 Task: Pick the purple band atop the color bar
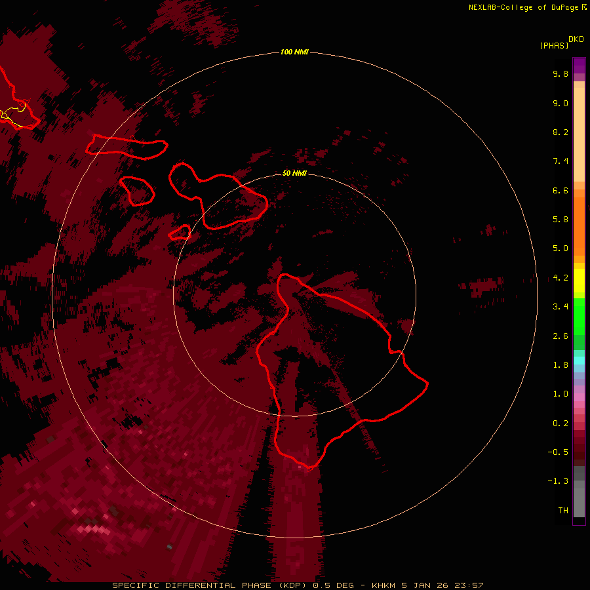579,66
